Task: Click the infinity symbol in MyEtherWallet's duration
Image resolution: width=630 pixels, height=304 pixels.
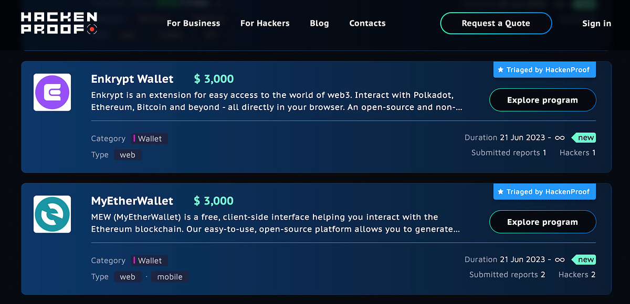Action: tap(559, 259)
